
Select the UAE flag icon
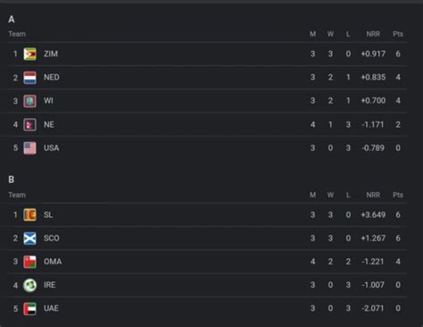pyautogui.click(x=29, y=308)
